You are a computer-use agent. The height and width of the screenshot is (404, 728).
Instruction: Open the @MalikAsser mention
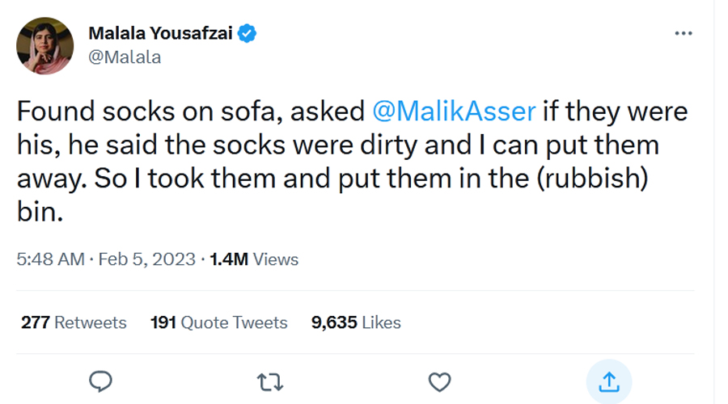click(455, 112)
